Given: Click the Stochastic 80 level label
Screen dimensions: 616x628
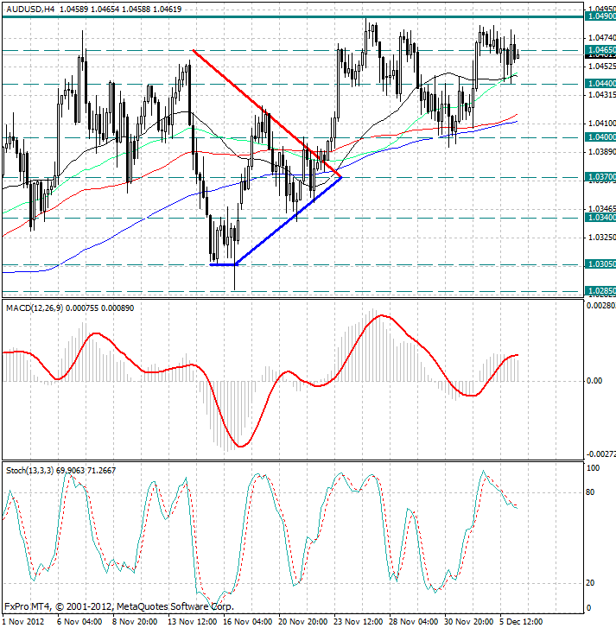Looking at the screenshot, I should point(590,492).
